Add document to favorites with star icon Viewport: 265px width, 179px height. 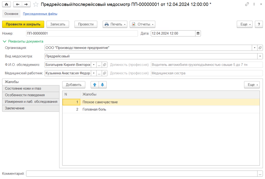36,4
